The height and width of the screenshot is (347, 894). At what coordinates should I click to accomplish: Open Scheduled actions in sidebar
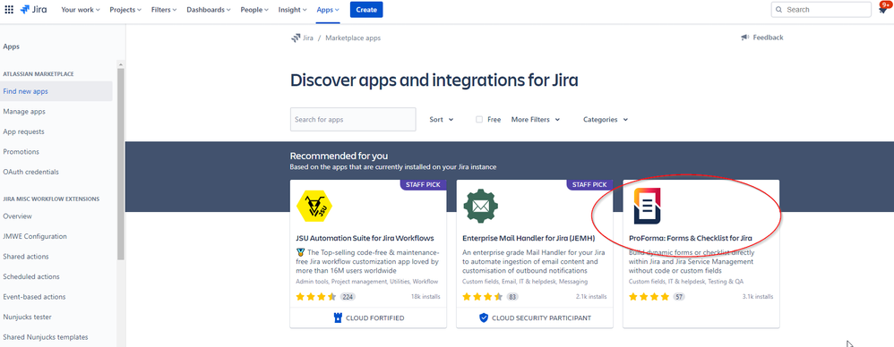30,276
